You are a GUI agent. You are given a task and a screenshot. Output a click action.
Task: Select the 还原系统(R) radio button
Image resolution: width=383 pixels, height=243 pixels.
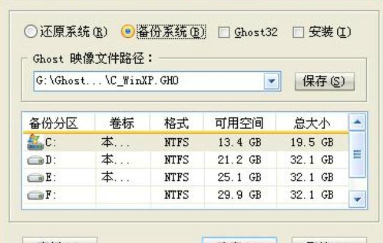point(31,32)
